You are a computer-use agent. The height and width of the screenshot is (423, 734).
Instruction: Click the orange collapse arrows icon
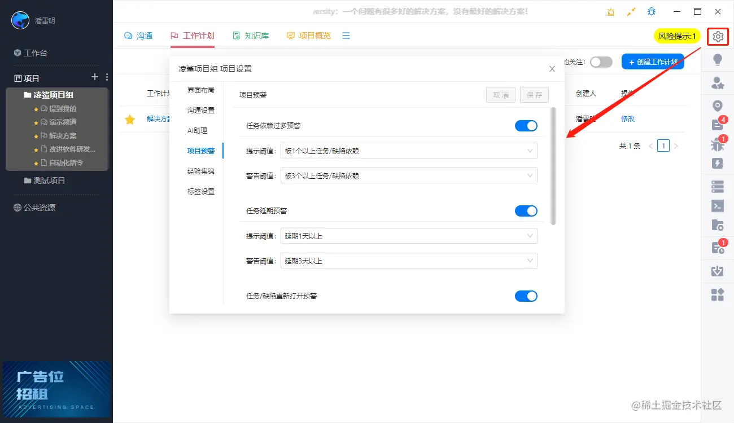pyautogui.click(x=631, y=12)
